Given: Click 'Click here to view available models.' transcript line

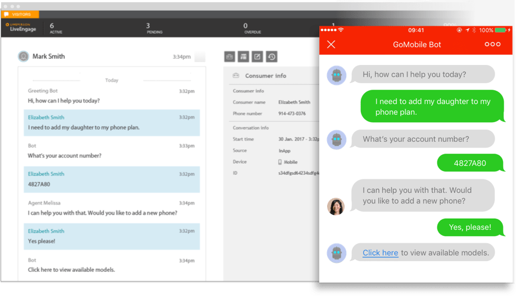Looking at the screenshot, I should point(71,270).
